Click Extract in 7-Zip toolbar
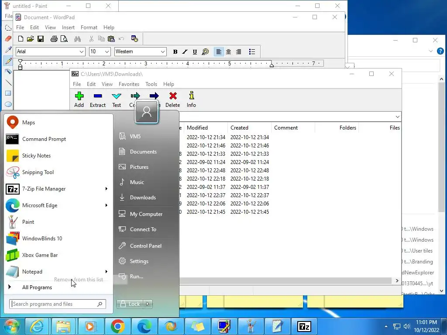 pyautogui.click(x=98, y=100)
